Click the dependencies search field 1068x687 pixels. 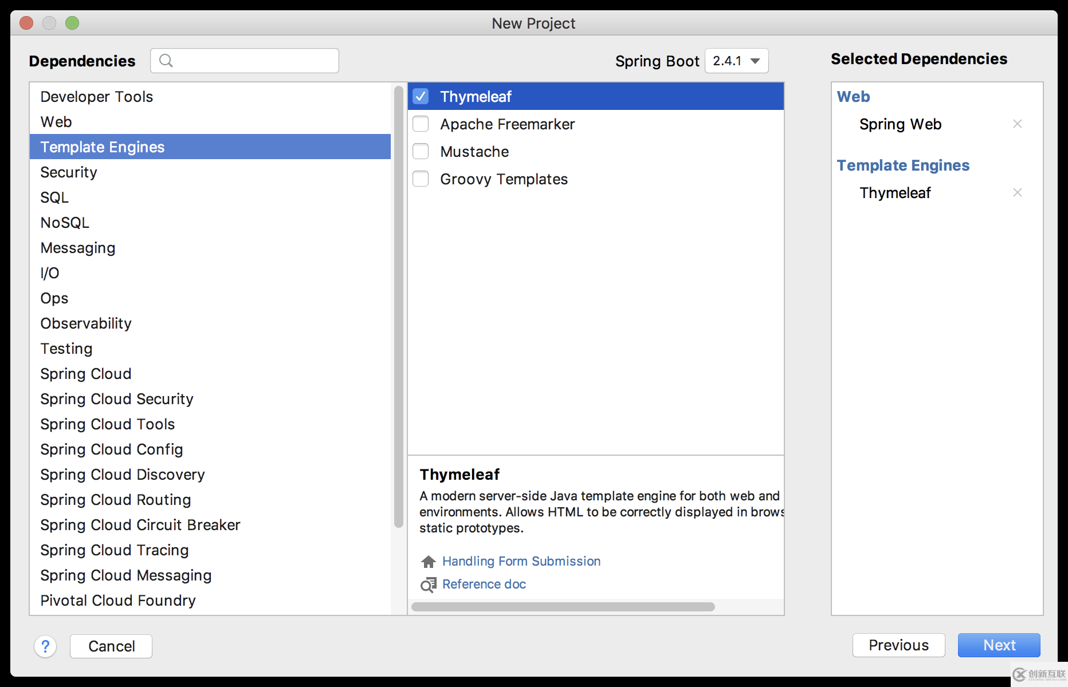point(245,61)
